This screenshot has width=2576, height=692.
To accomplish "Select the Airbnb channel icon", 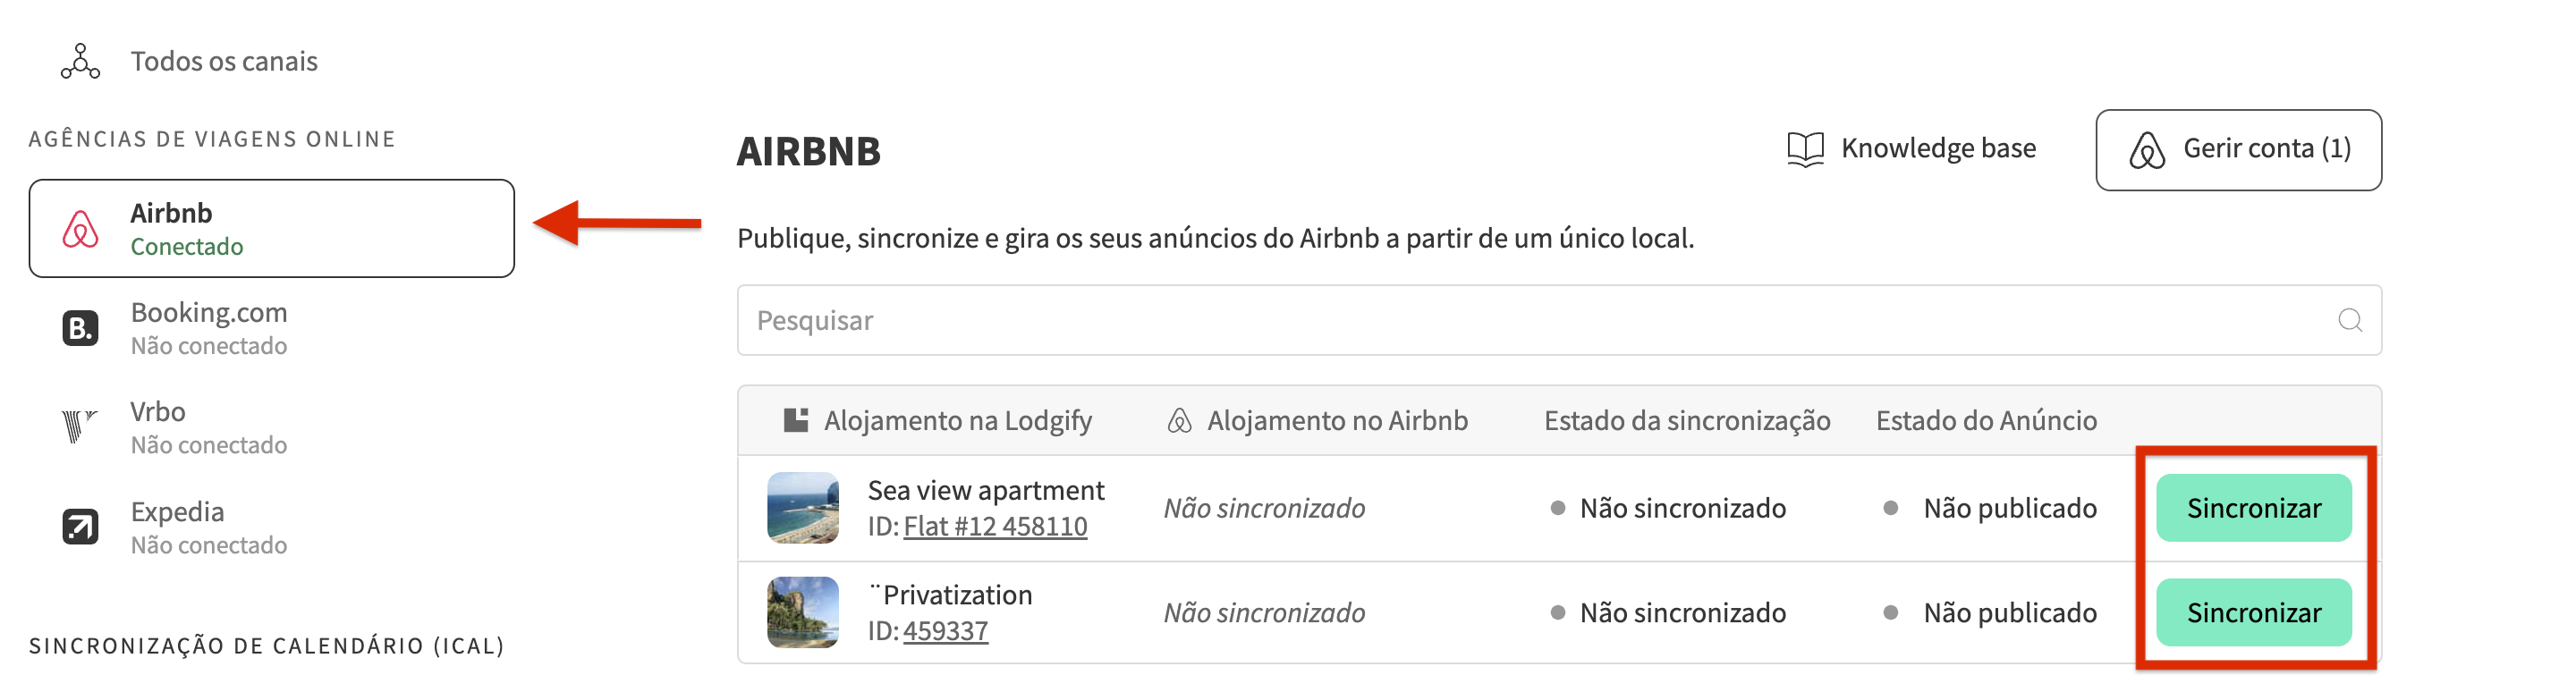I will click(x=80, y=228).
